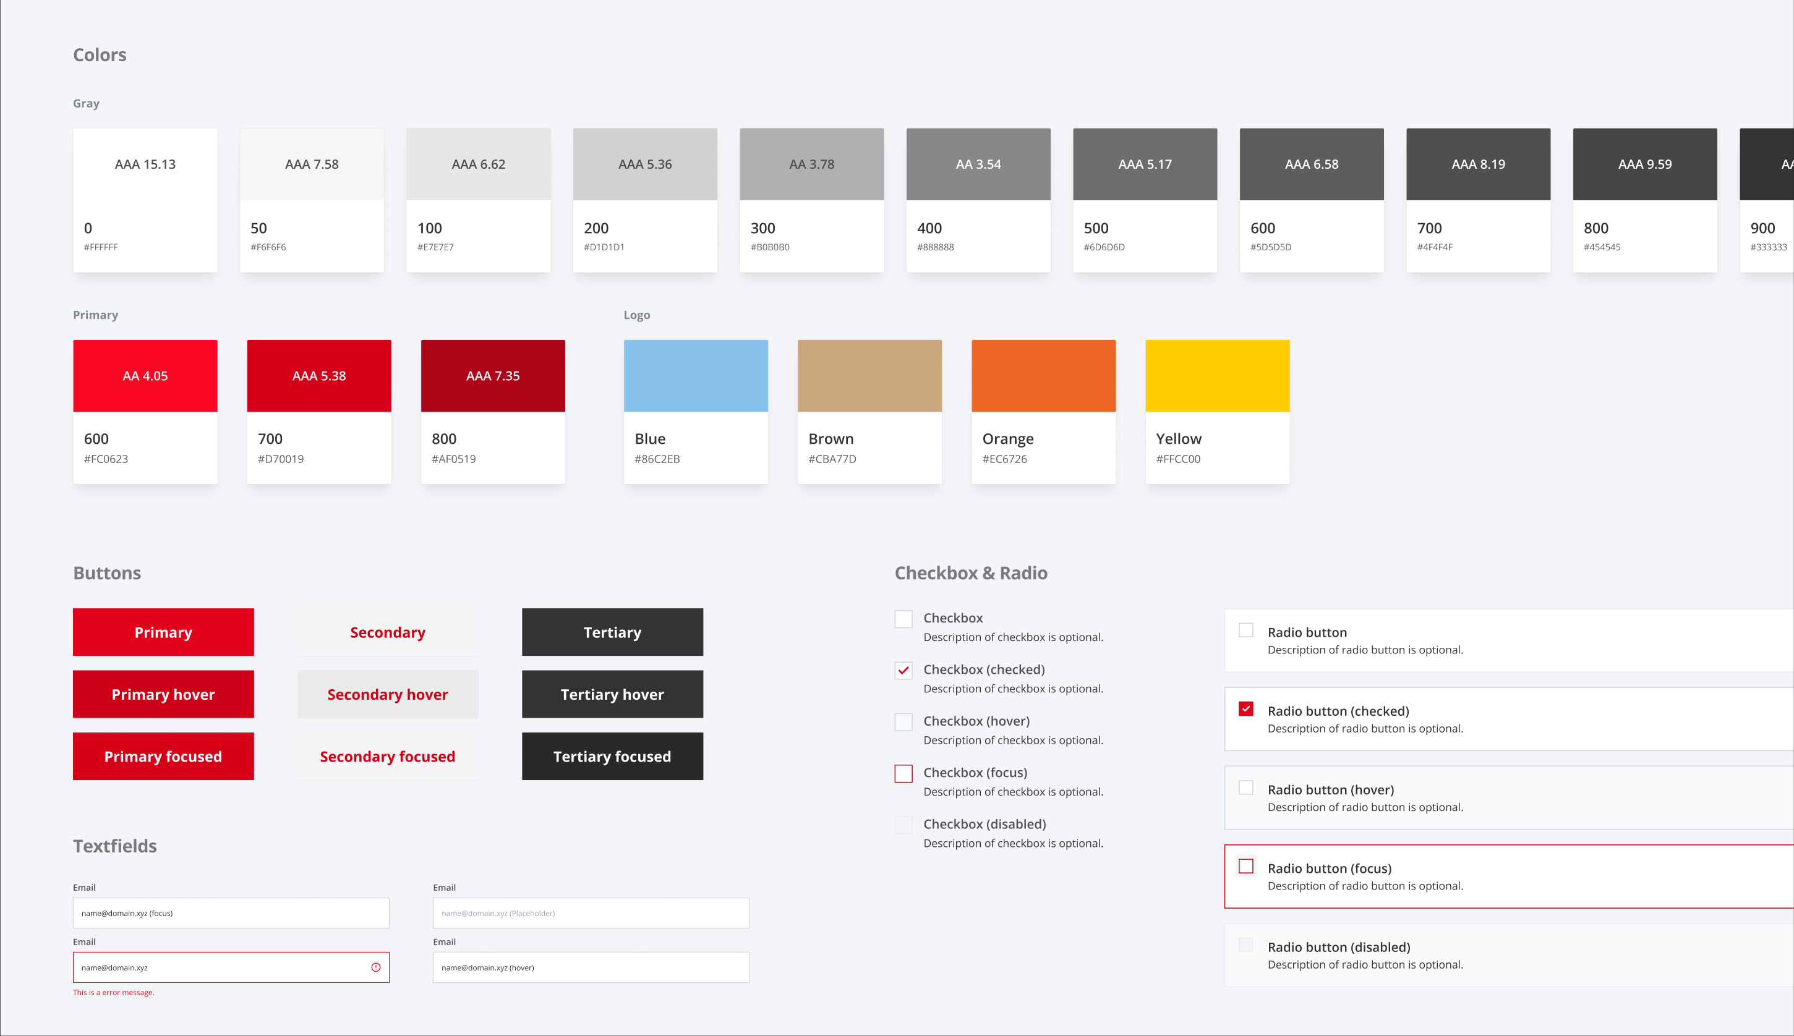Select gray swatch 300 #B0B0B0
Viewport: 1794px width, 1036px height.
(812, 200)
